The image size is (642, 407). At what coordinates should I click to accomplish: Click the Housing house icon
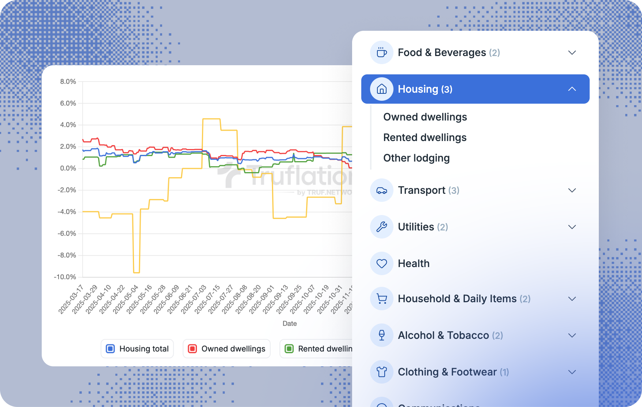(381, 89)
